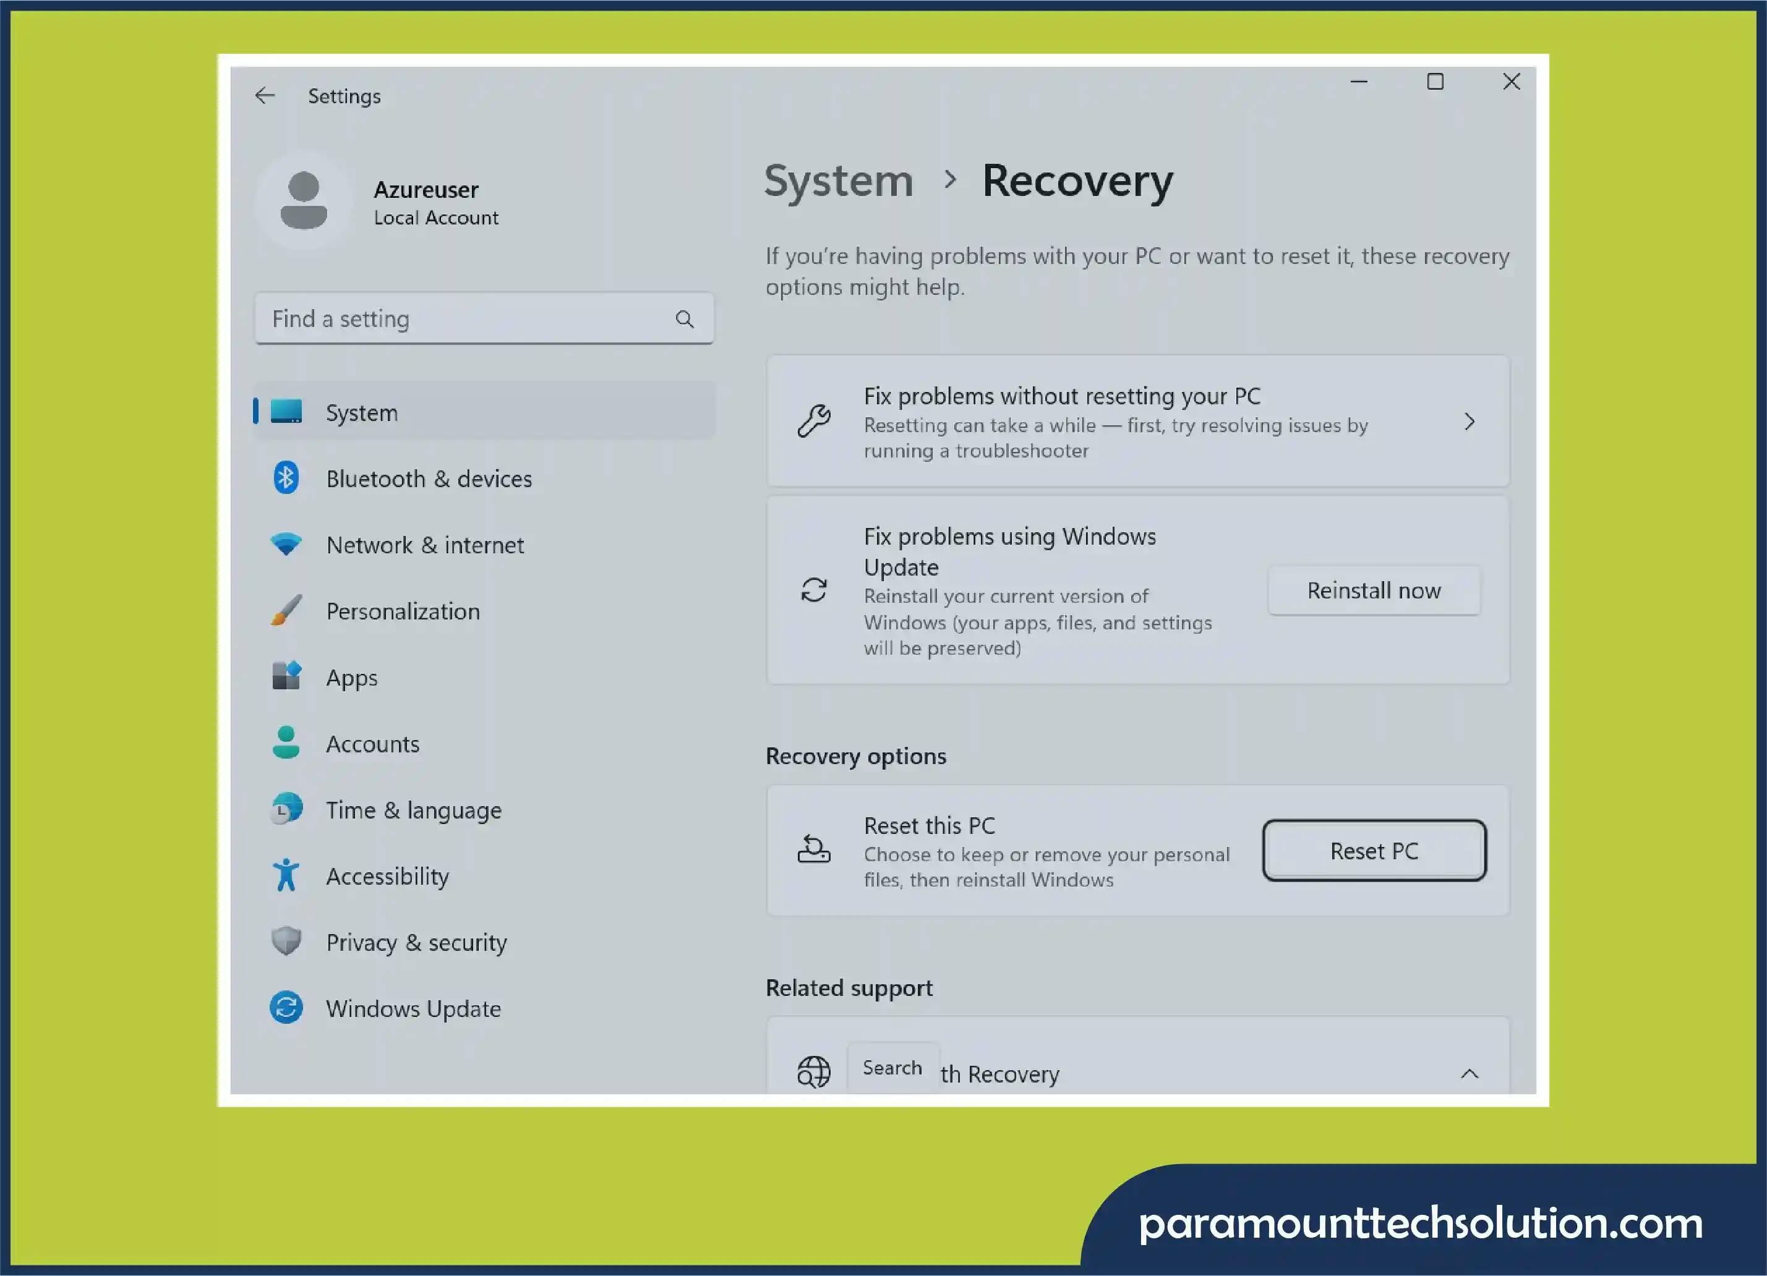Close the Settings window
The height and width of the screenshot is (1276, 1767).
coord(1512,81)
